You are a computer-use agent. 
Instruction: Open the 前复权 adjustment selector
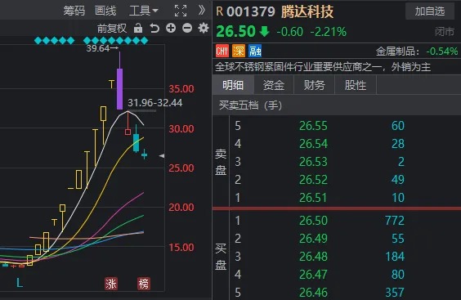point(112,29)
